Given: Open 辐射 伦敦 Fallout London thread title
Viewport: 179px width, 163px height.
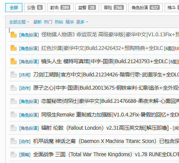Looking at the screenshot, I should 105,128.
